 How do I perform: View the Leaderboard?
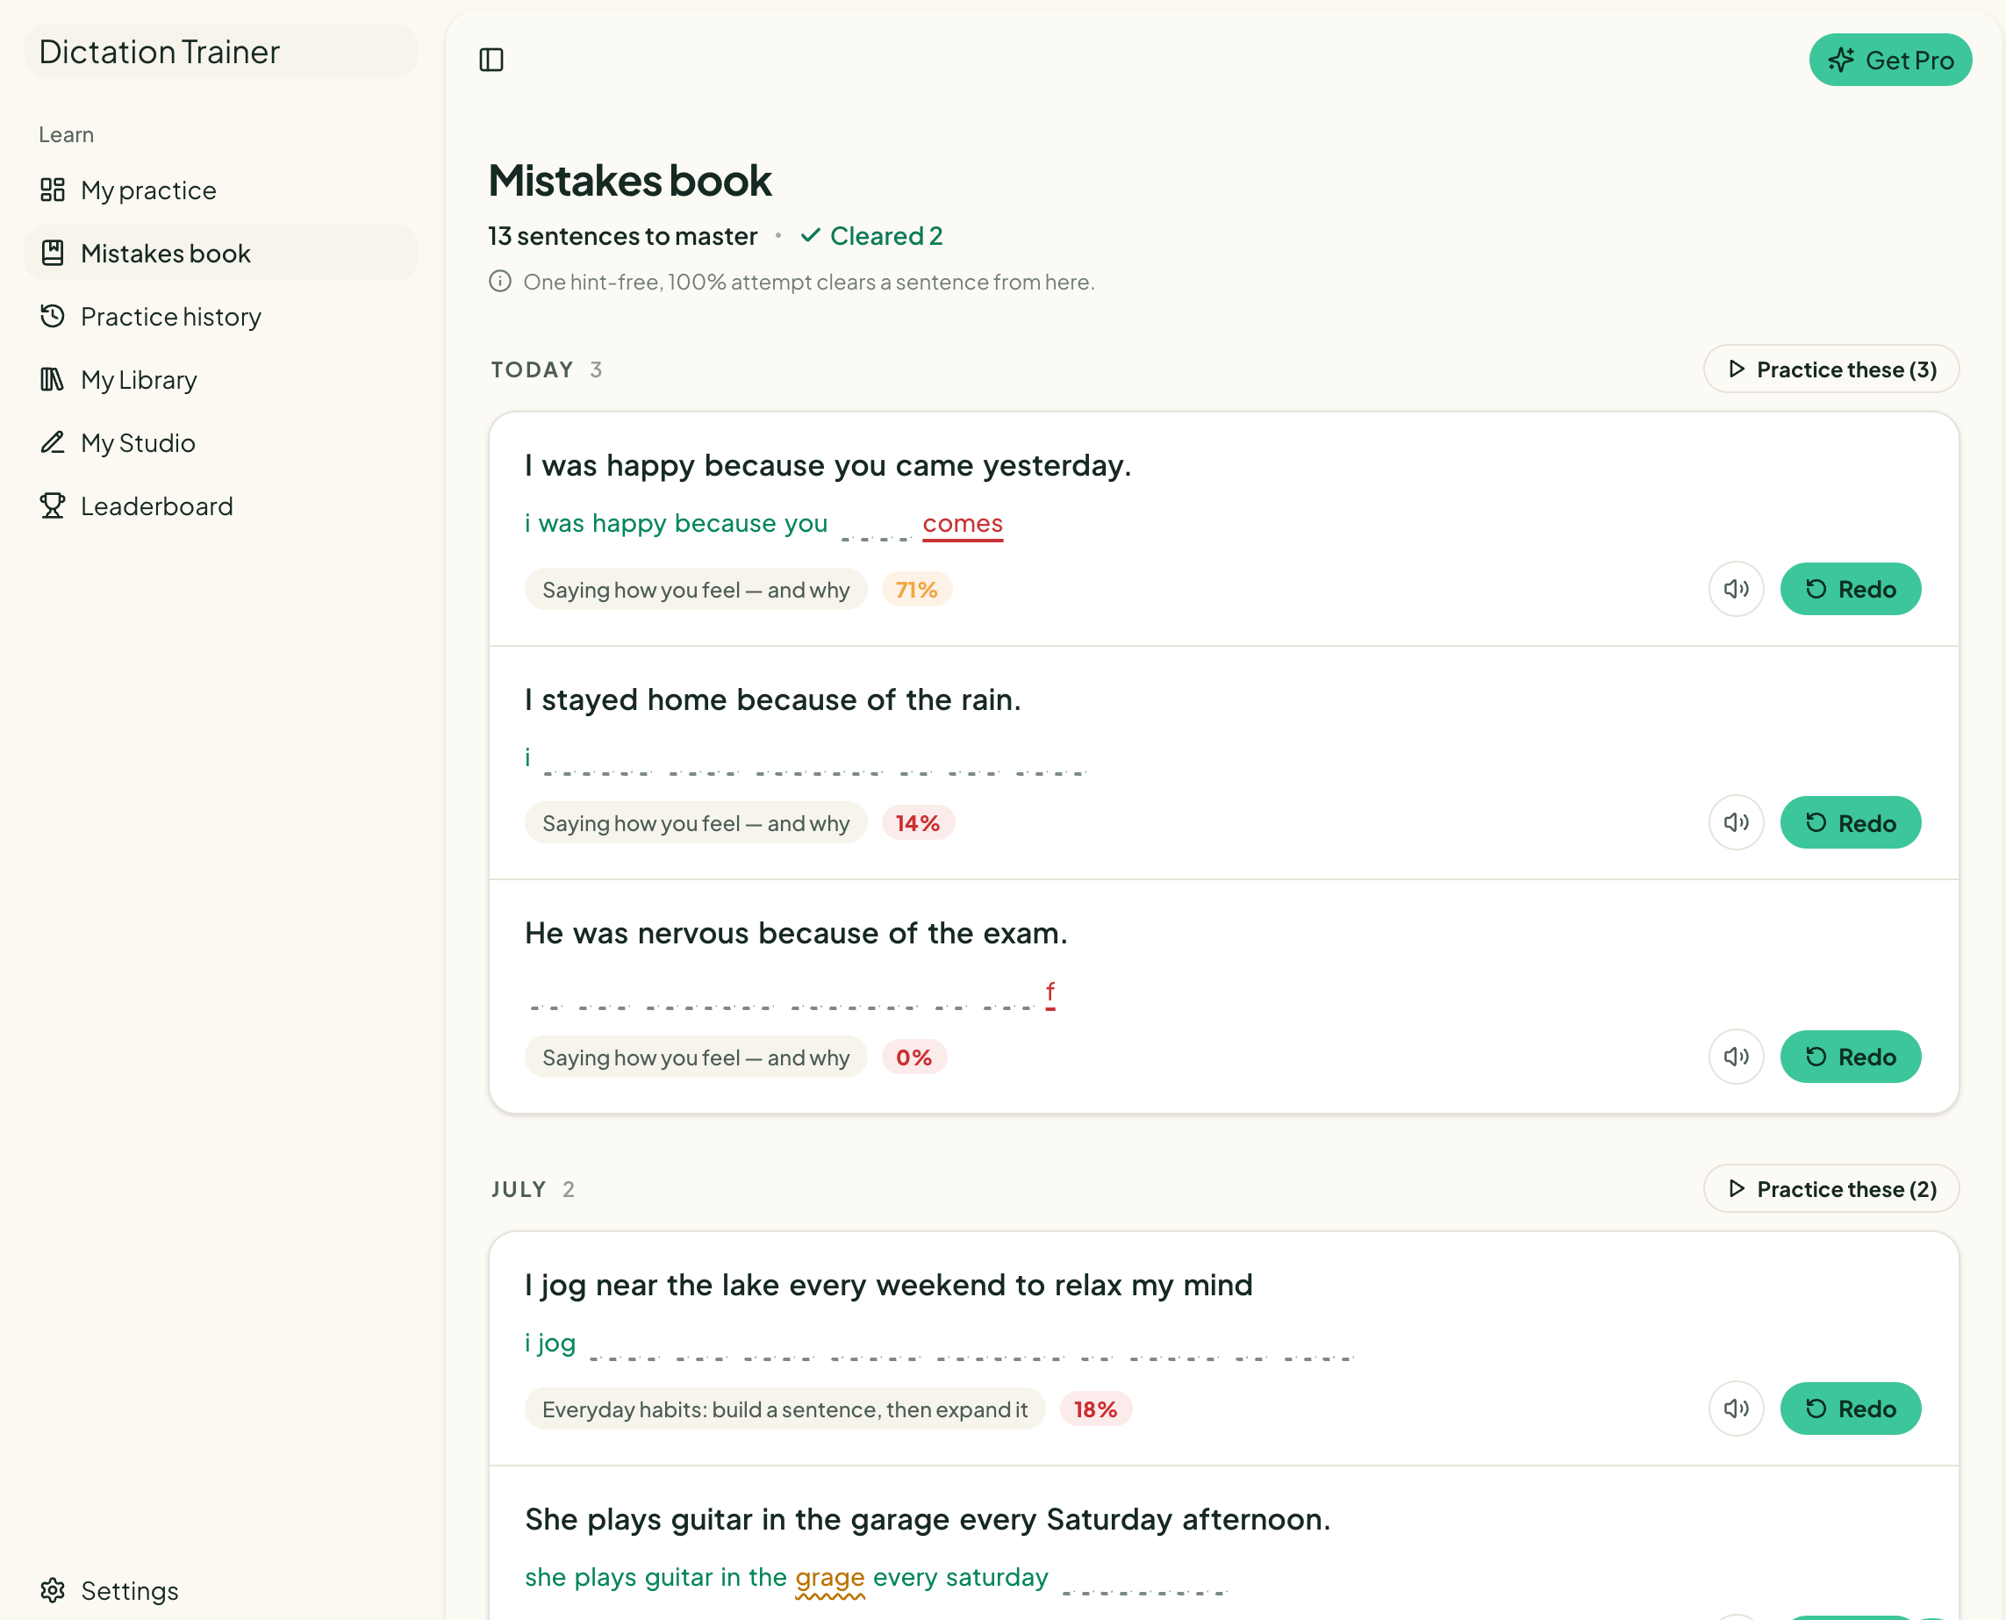[221, 505]
